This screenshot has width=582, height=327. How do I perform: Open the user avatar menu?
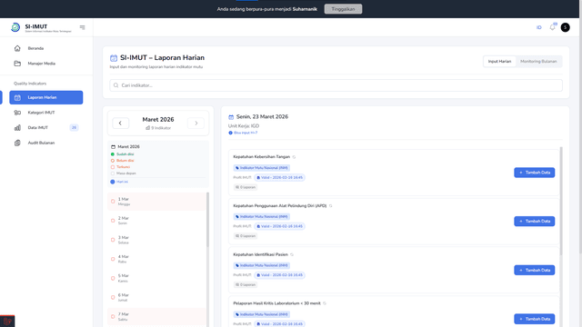(x=565, y=27)
